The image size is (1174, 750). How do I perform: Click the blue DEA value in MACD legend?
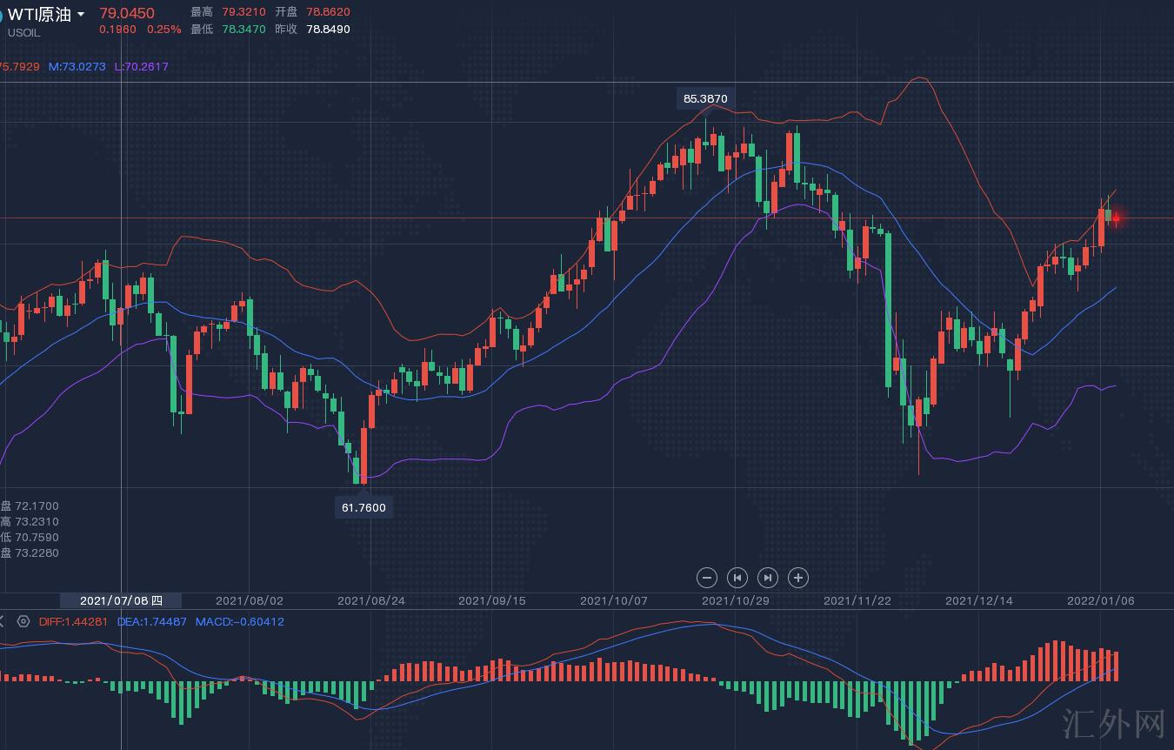(x=151, y=621)
